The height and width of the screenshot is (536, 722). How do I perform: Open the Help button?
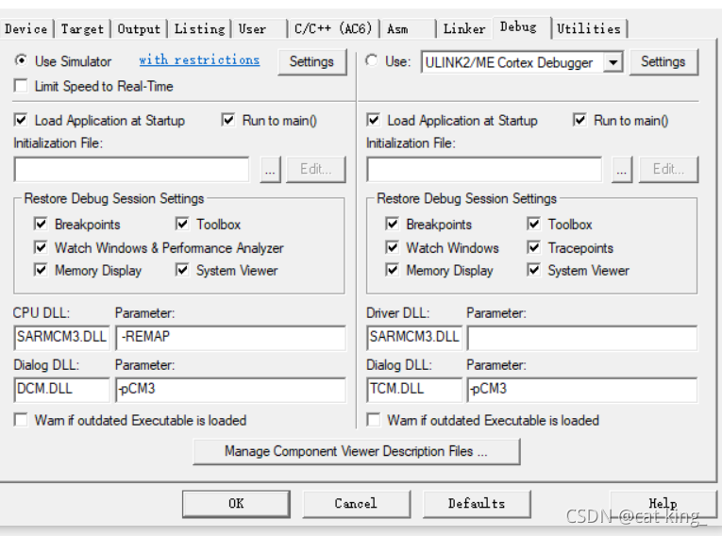pyautogui.click(x=663, y=503)
